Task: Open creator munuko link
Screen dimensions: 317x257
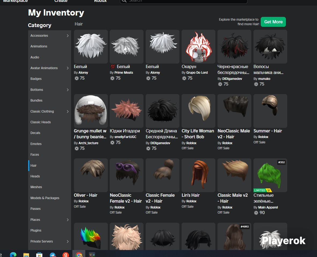Action: coord(264,79)
